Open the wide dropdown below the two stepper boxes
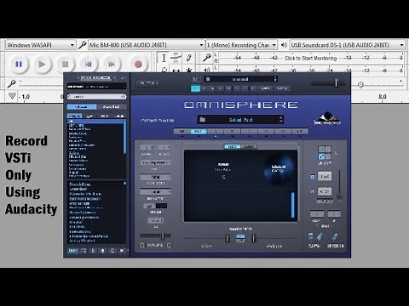409x306 pixels. (x=155, y=162)
